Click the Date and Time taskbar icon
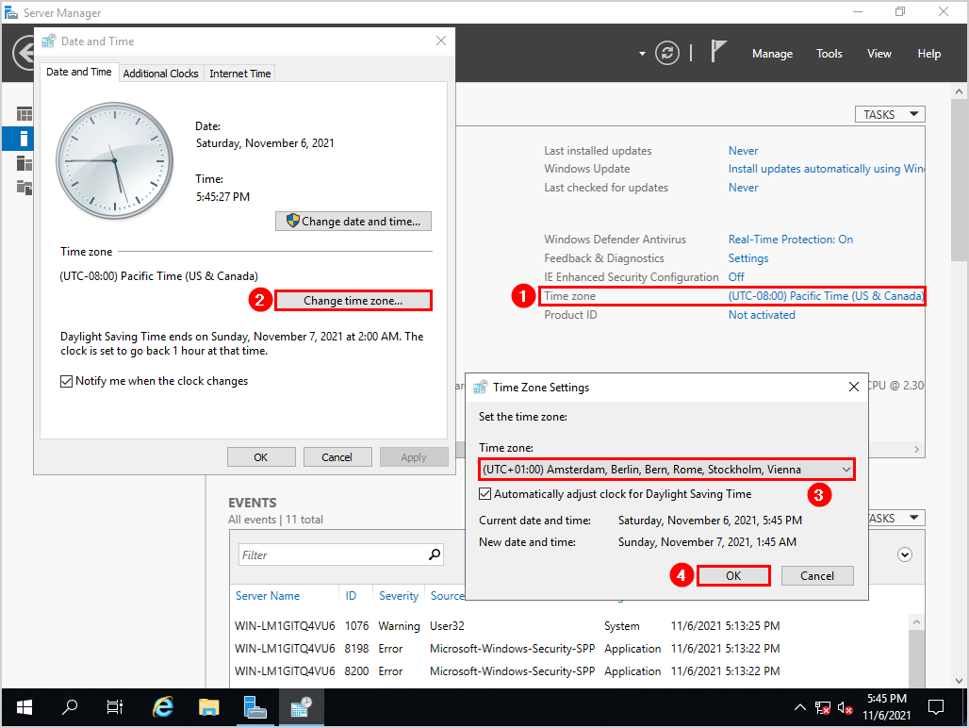969x728 pixels. (301, 707)
